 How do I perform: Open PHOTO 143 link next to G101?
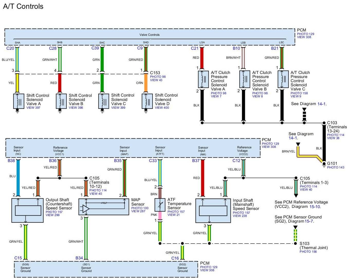click(x=335, y=167)
